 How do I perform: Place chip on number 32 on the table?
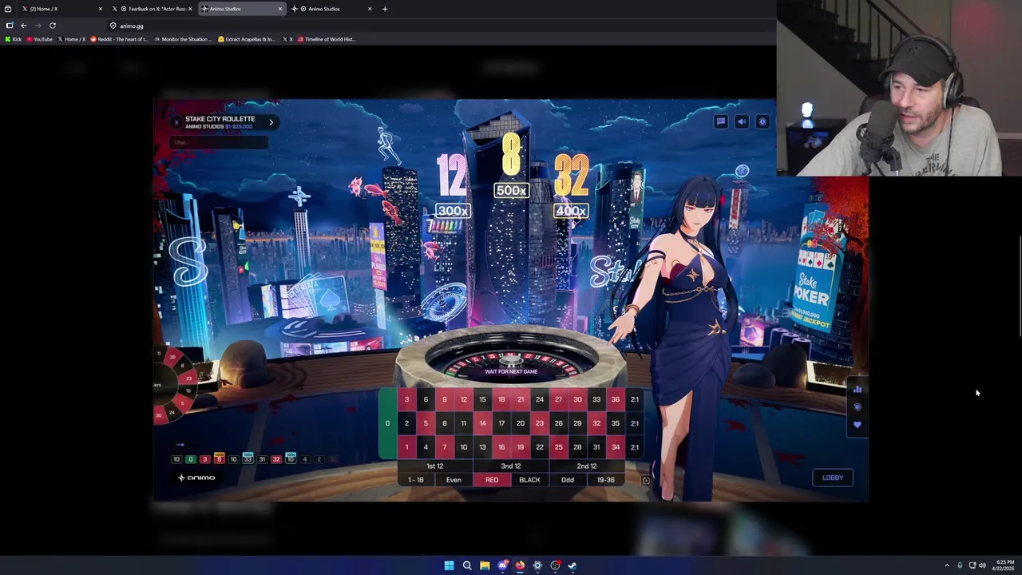pyautogui.click(x=596, y=423)
